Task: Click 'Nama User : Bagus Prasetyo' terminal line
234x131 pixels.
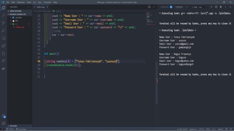Action: point(175,54)
